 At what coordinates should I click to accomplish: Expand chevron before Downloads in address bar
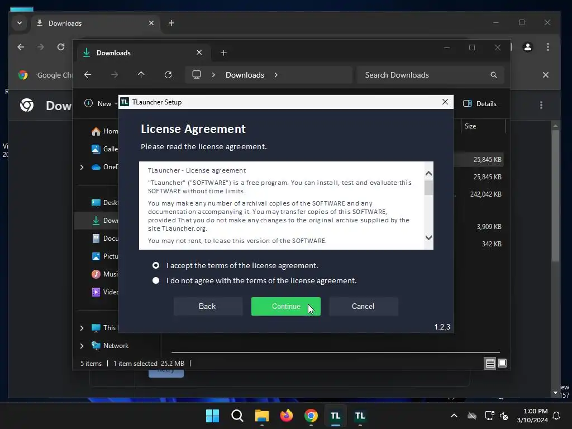[213, 75]
